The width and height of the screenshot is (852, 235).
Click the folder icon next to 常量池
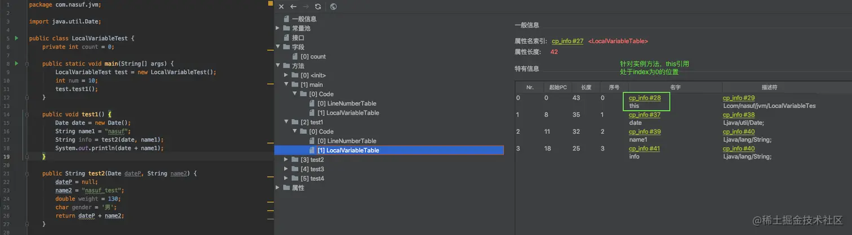click(286, 28)
